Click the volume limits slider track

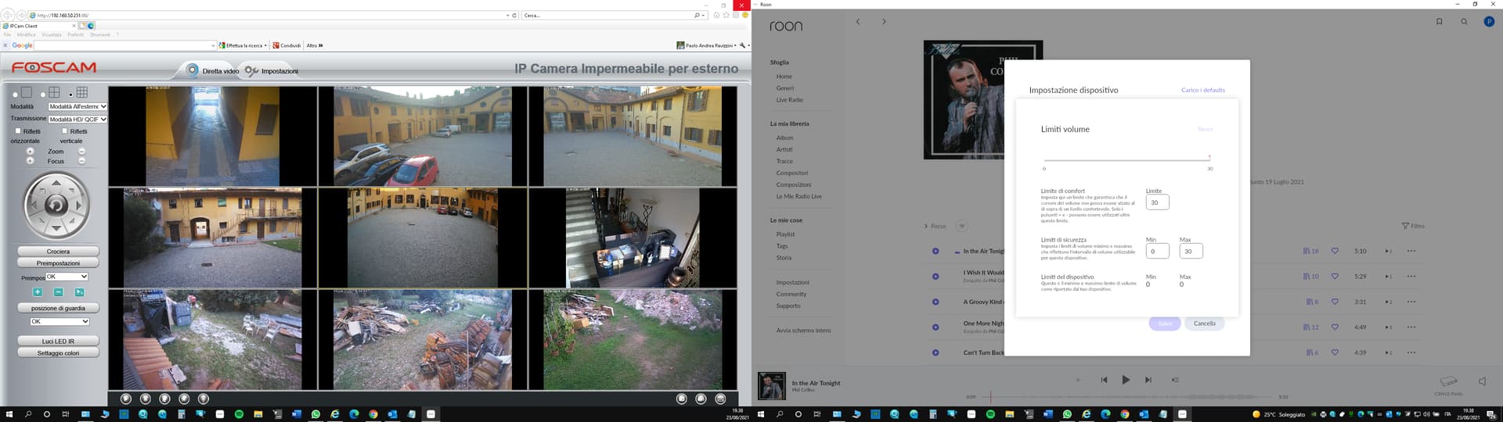coord(1126,160)
